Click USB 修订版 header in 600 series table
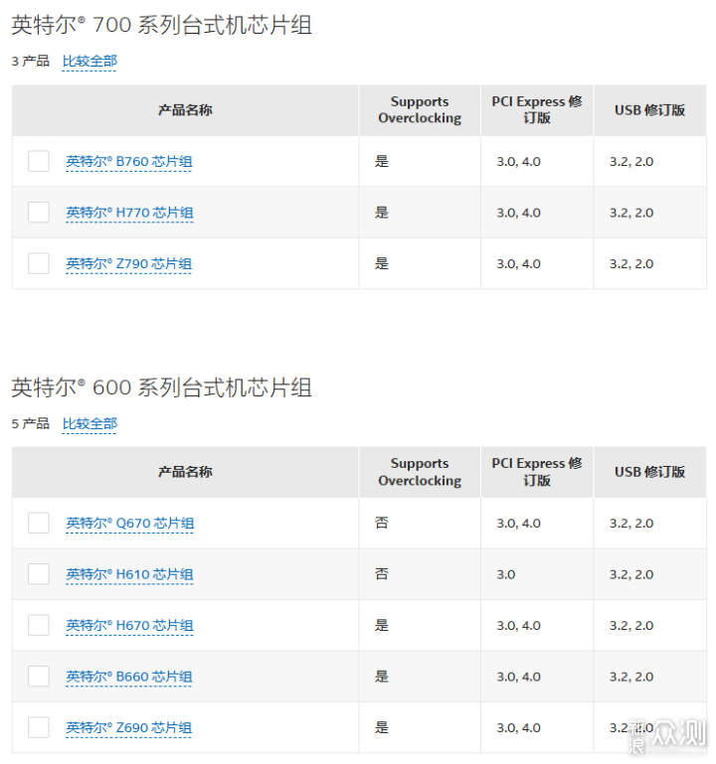 (x=649, y=472)
